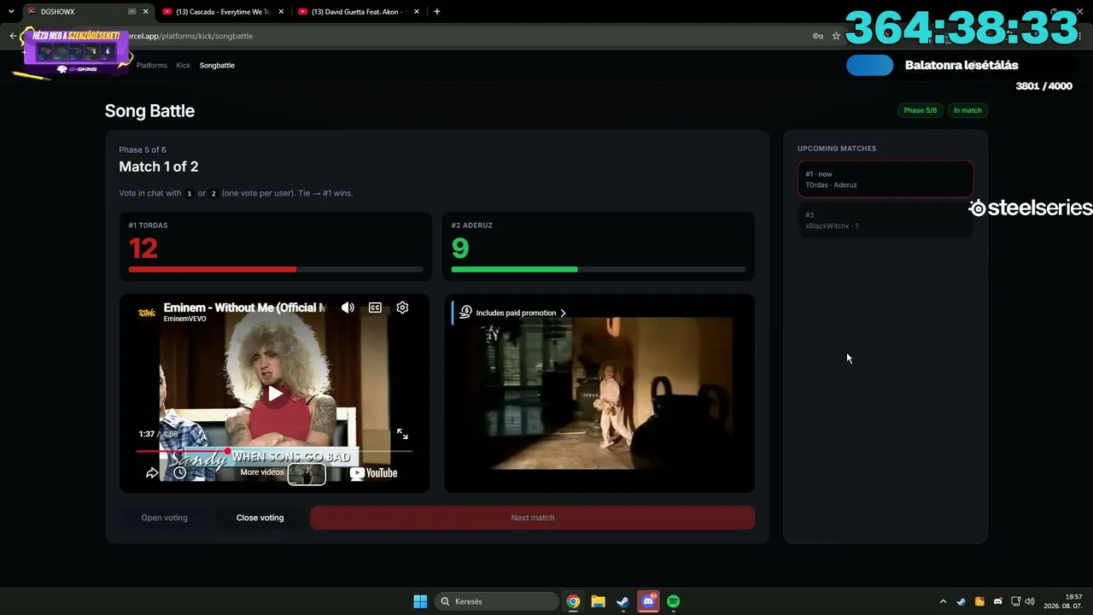This screenshot has height=615, width=1093.
Task: Click the In match status badge
Action: [967, 110]
